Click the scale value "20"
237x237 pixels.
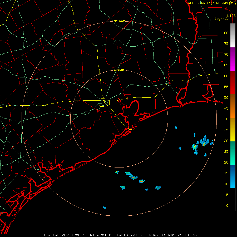coord(226,162)
